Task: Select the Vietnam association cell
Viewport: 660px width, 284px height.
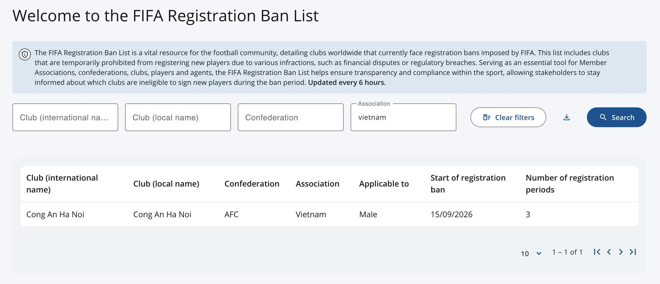Action: tap(311, 214)
